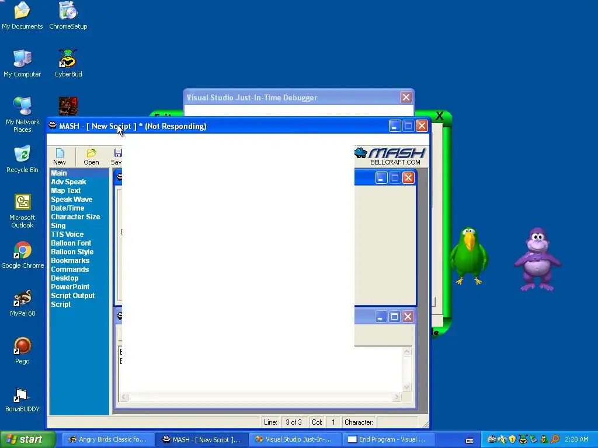Click the horizontal scrollbar left arrow
This screenshot has height=448, width=598.
click(124, 397)
